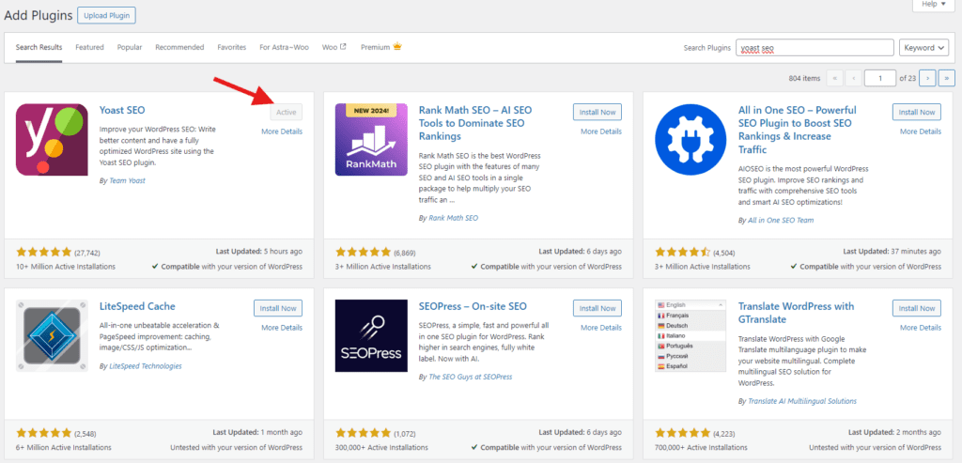Viewport: 962px width, 463px height.
Task: Click '6+ Million Active Installations' text
Action: pyautogui.click(x=64, y=448)
